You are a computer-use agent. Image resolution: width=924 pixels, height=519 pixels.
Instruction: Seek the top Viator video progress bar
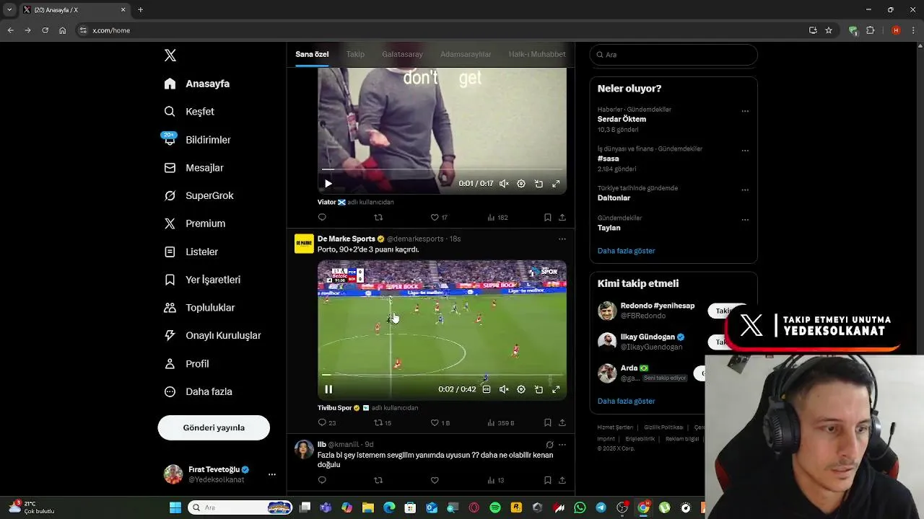442,169
